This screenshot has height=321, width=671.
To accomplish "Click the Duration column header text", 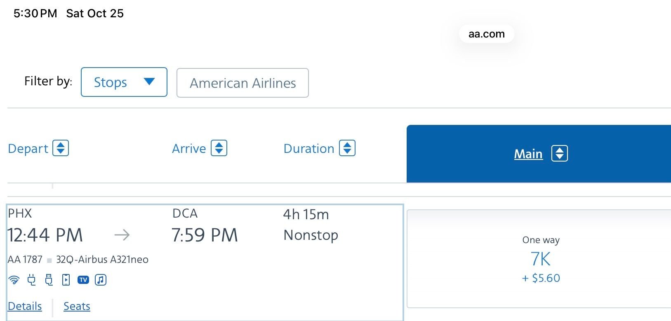I will 309,148.
